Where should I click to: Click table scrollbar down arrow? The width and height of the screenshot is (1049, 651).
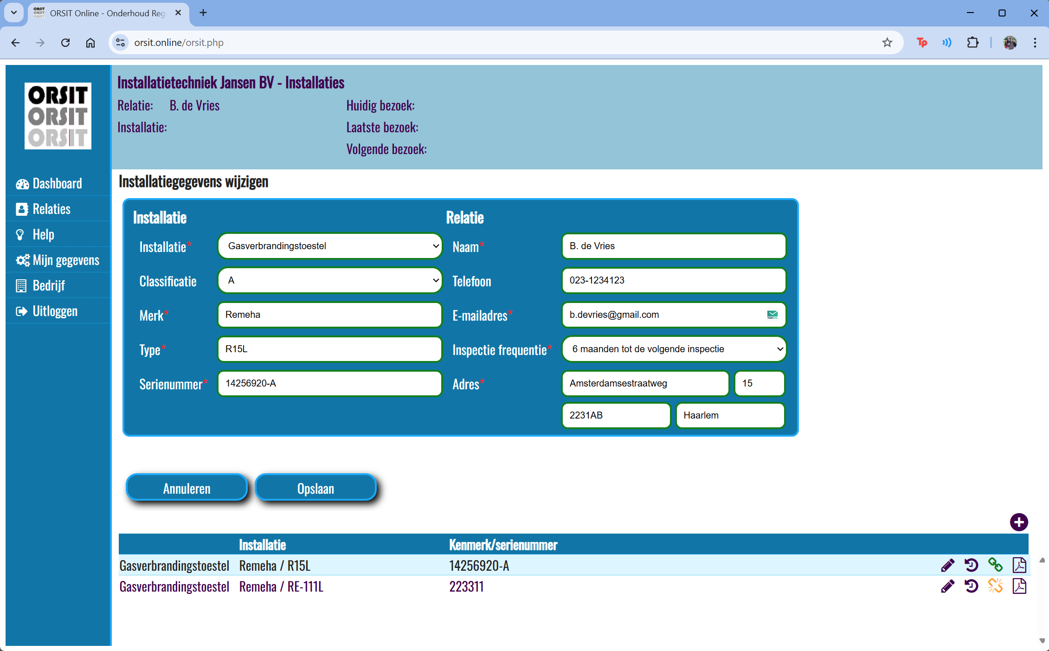(x=1042, y=640)
